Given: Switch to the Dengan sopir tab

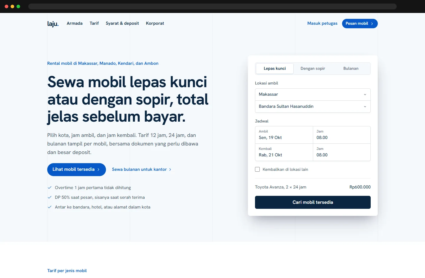Looking at the screenshot, I should coord(313,68).
